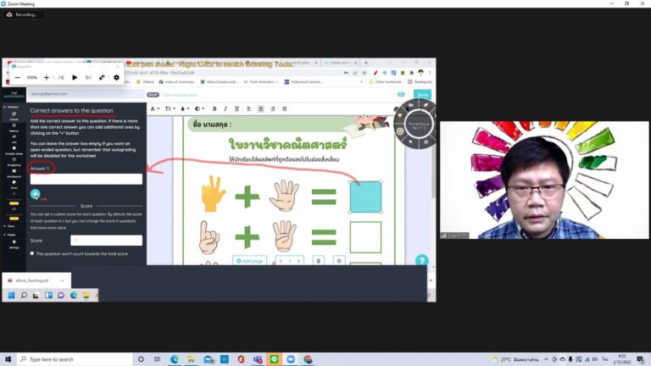Click the Add page button
The height and width of the screenshot is (366, 651).
click(250, 261)
